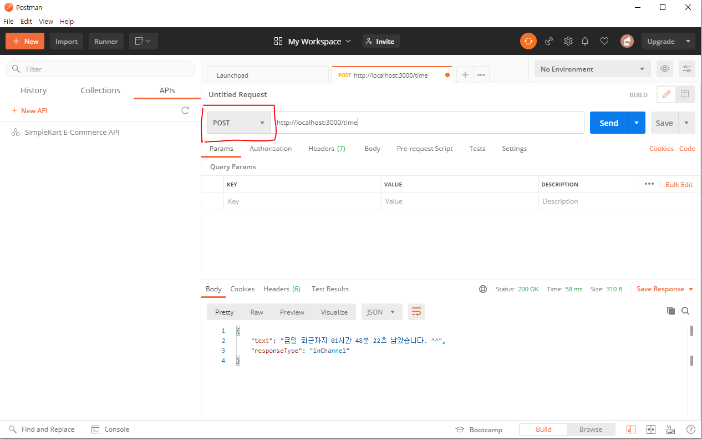This screenshot has width=702, height=440.
Task: Change response format via JSON dropdown
Action: coord(381,311)
